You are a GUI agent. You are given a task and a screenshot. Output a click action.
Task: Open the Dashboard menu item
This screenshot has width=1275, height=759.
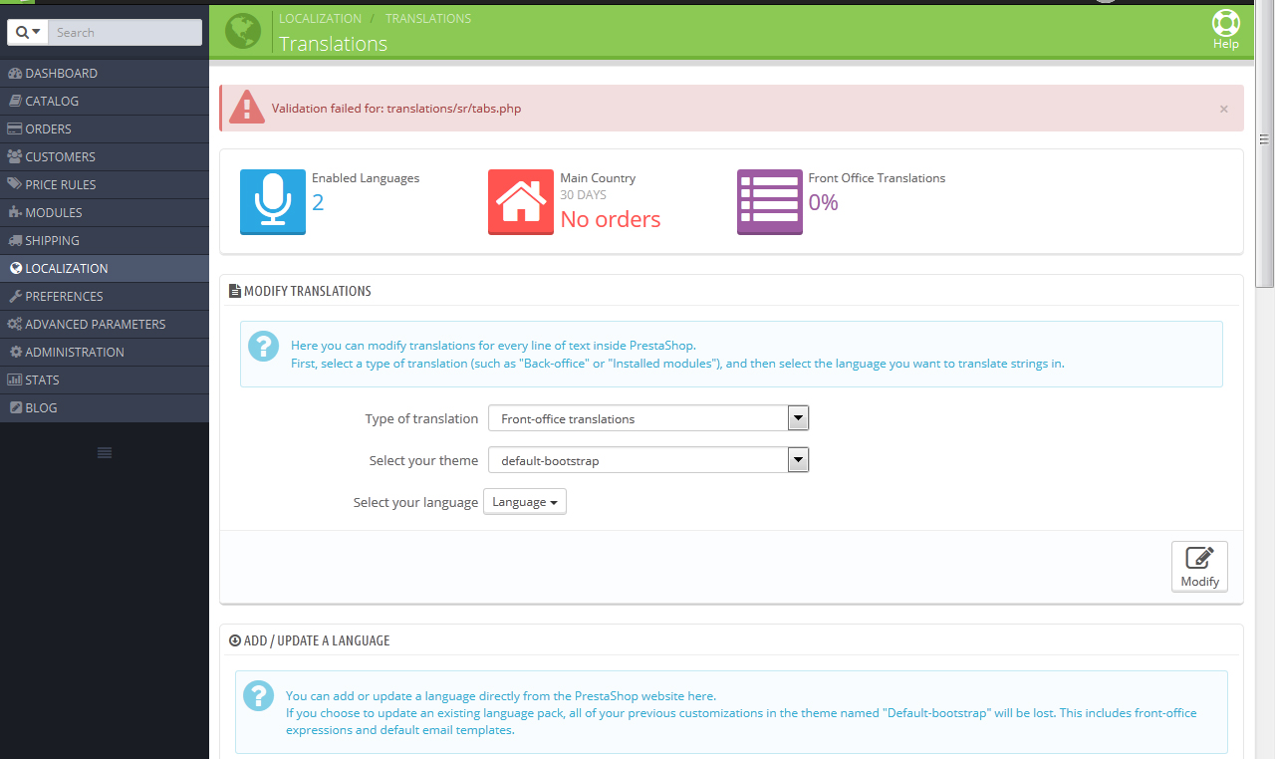click(105, 73)
